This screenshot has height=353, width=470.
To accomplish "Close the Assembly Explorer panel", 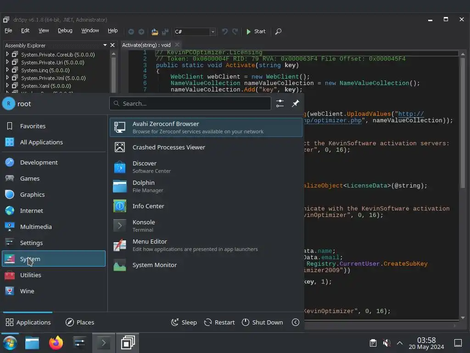I will (x=112, y=45).
